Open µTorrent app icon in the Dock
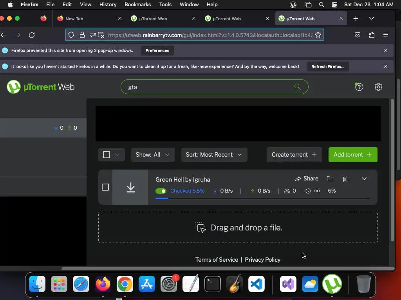This screenshot has height=300, width=401. [332, 284]
